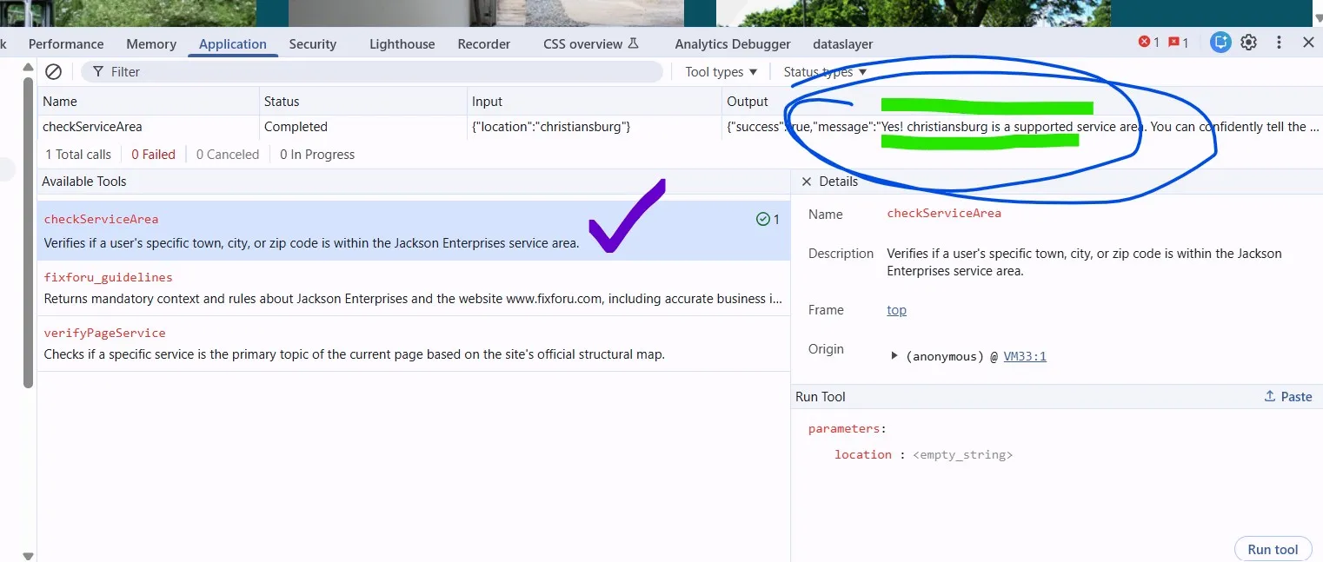Open the CSS overview tab
Viewport: 1323px width, 562px height.
pos(591,44)
